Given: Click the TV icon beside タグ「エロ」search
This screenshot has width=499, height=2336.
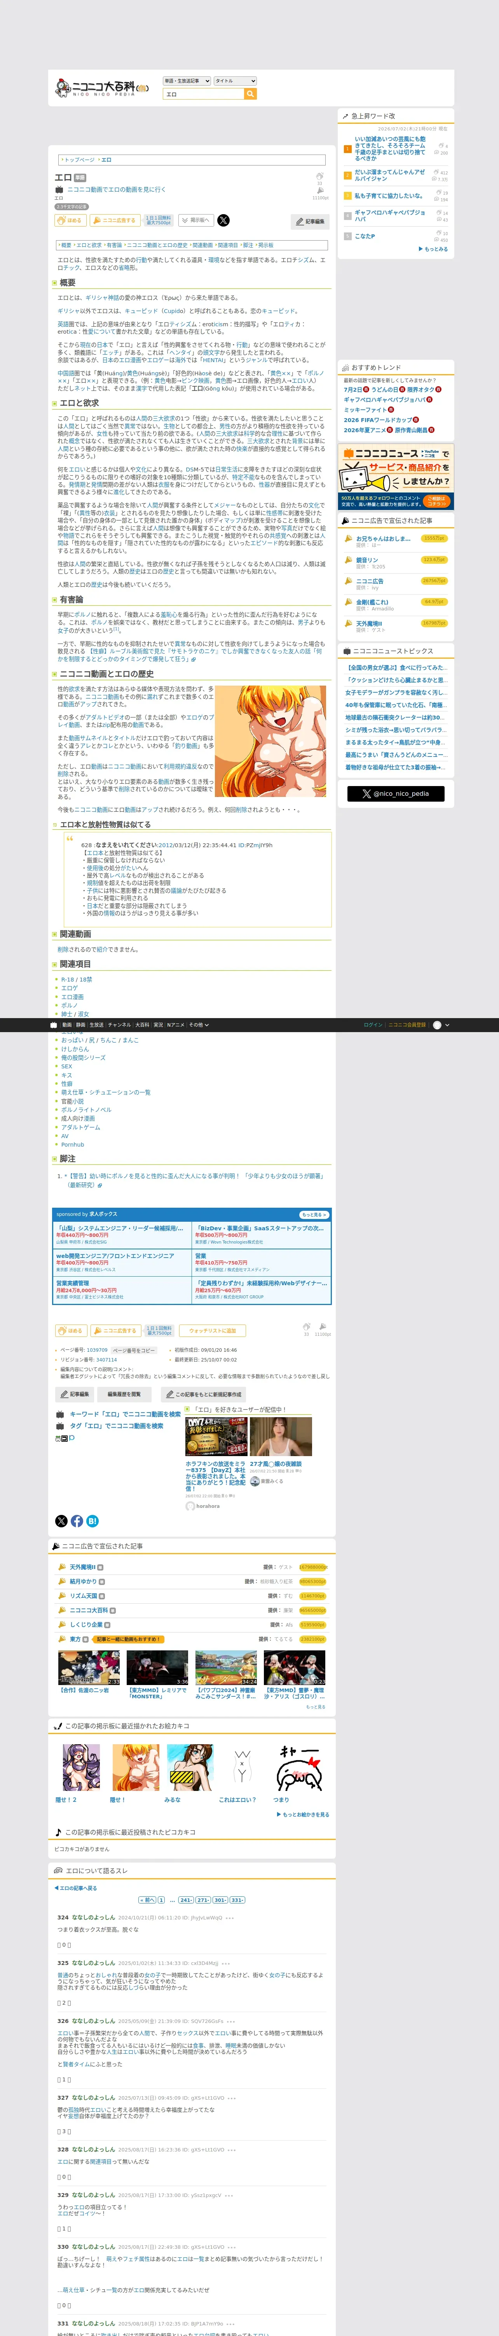Looking at the screenshot, I should [x=60, y=1427].
